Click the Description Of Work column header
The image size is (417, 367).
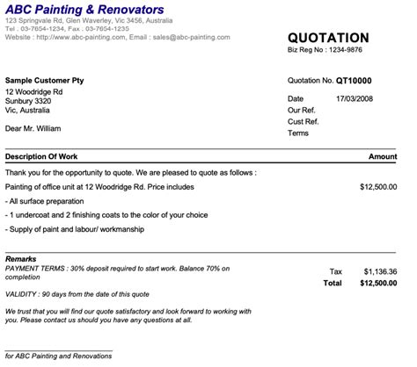(x=41, y=156)
